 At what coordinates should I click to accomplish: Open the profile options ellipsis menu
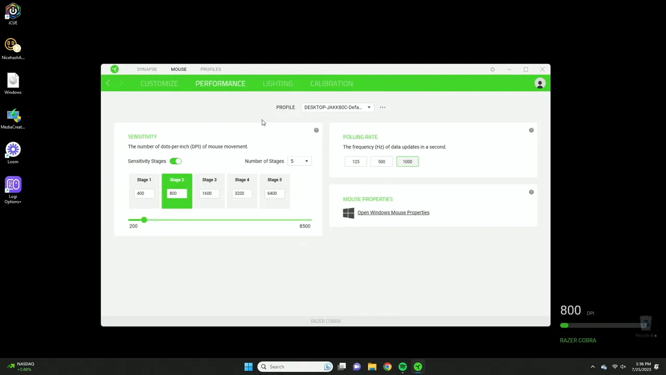tap(382, 107)
